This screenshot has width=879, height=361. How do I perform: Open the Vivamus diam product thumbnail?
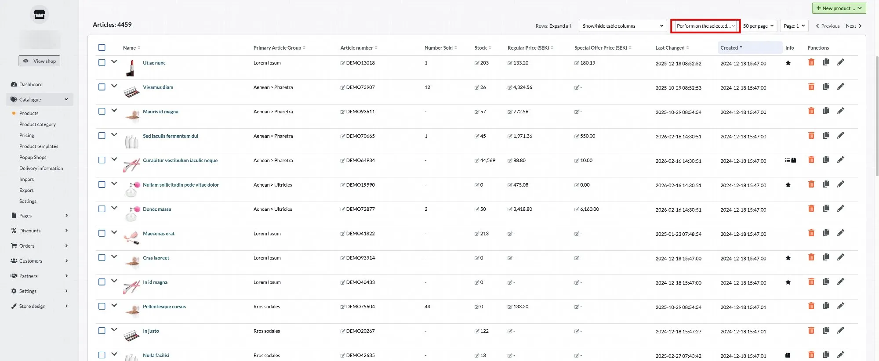click(131, 92)
